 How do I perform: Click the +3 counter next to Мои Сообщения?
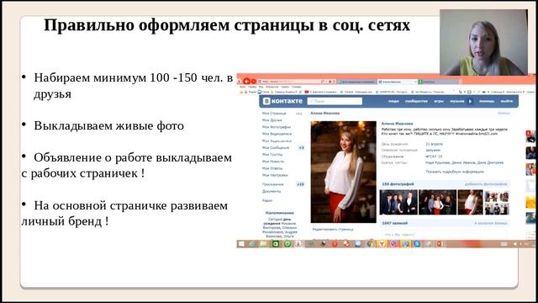pos(301,148)
